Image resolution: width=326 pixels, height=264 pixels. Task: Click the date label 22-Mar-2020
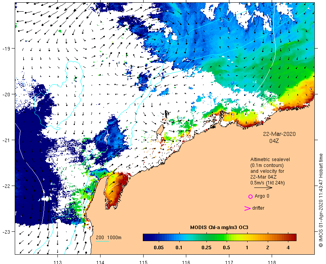[x=279, y=134]
